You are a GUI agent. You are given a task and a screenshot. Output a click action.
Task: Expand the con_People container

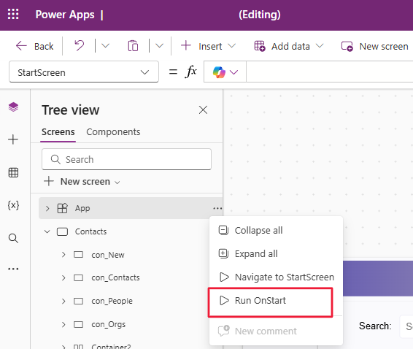tap(63, 301)
